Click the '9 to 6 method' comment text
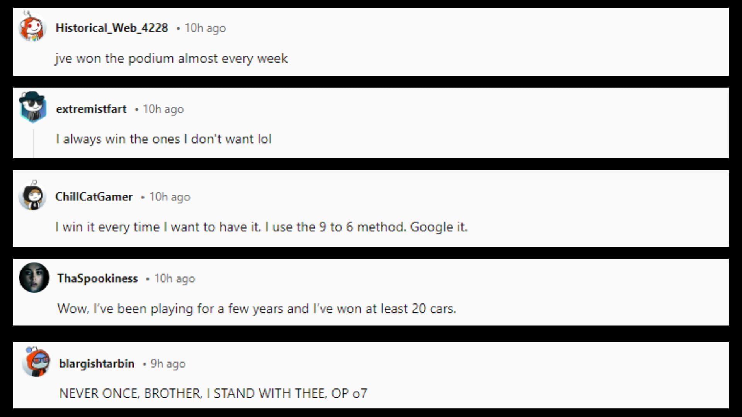This screenshot has width=742, height=417. 261,227
